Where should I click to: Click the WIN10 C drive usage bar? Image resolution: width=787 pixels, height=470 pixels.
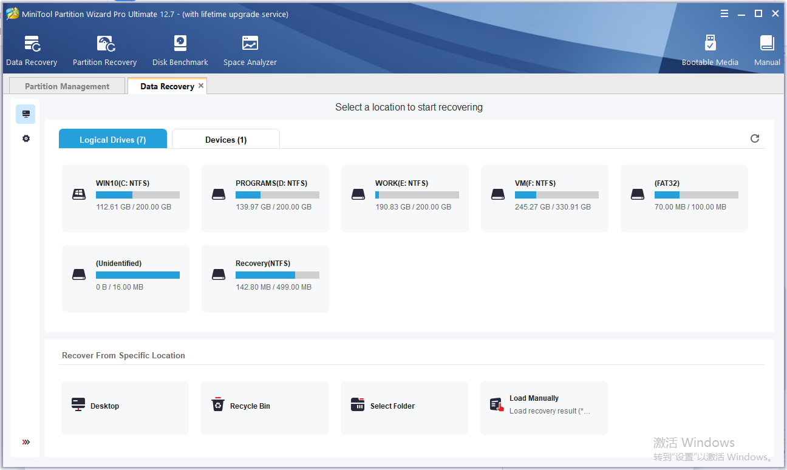pos(137,194)
